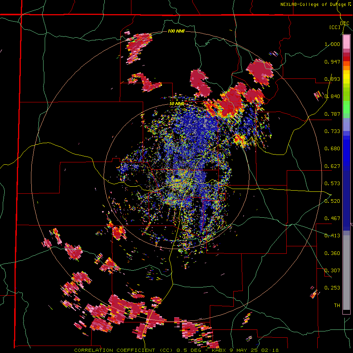Click the 0.360 legend value
The image size is (353, 353).
coord(332,253)
